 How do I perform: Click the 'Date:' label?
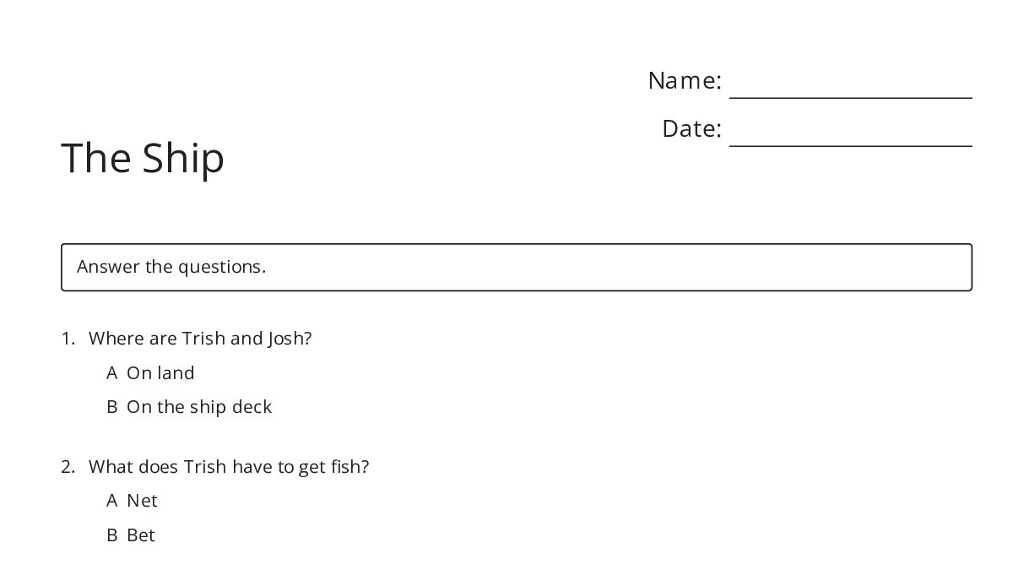click(x=691, y=129)
